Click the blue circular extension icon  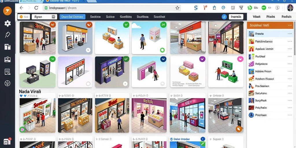pyautogui.click(x=223, y=8)
